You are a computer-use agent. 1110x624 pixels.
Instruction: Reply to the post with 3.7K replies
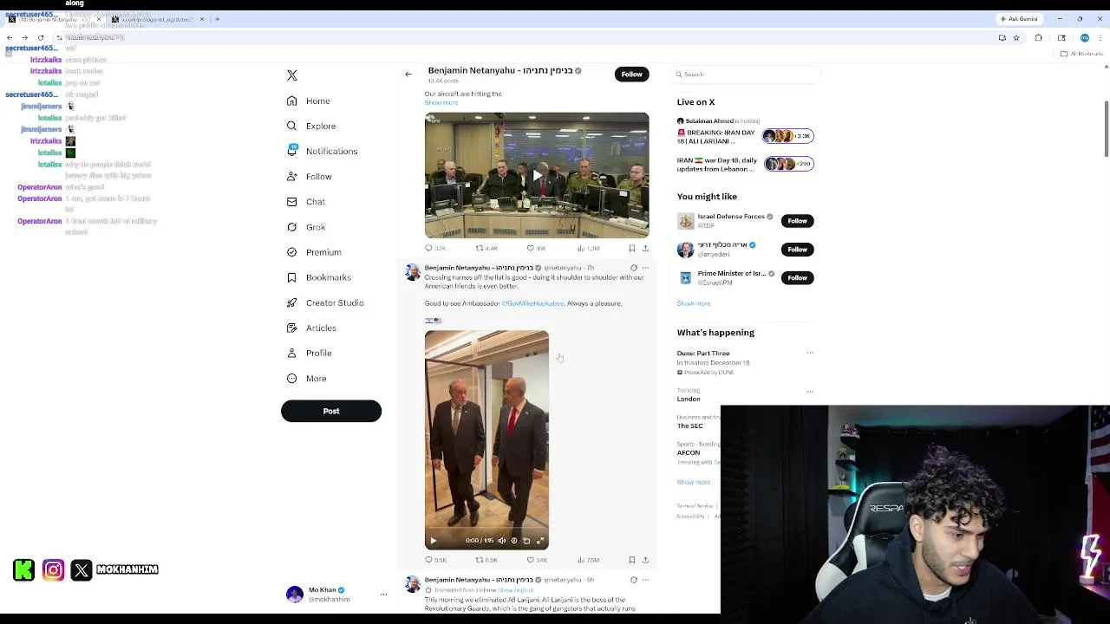tap(435, 249)
